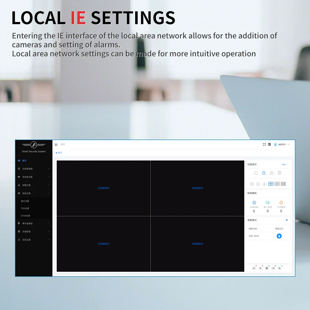Click the Stay Home scene name
310x310 pixels.
(254, 236)
